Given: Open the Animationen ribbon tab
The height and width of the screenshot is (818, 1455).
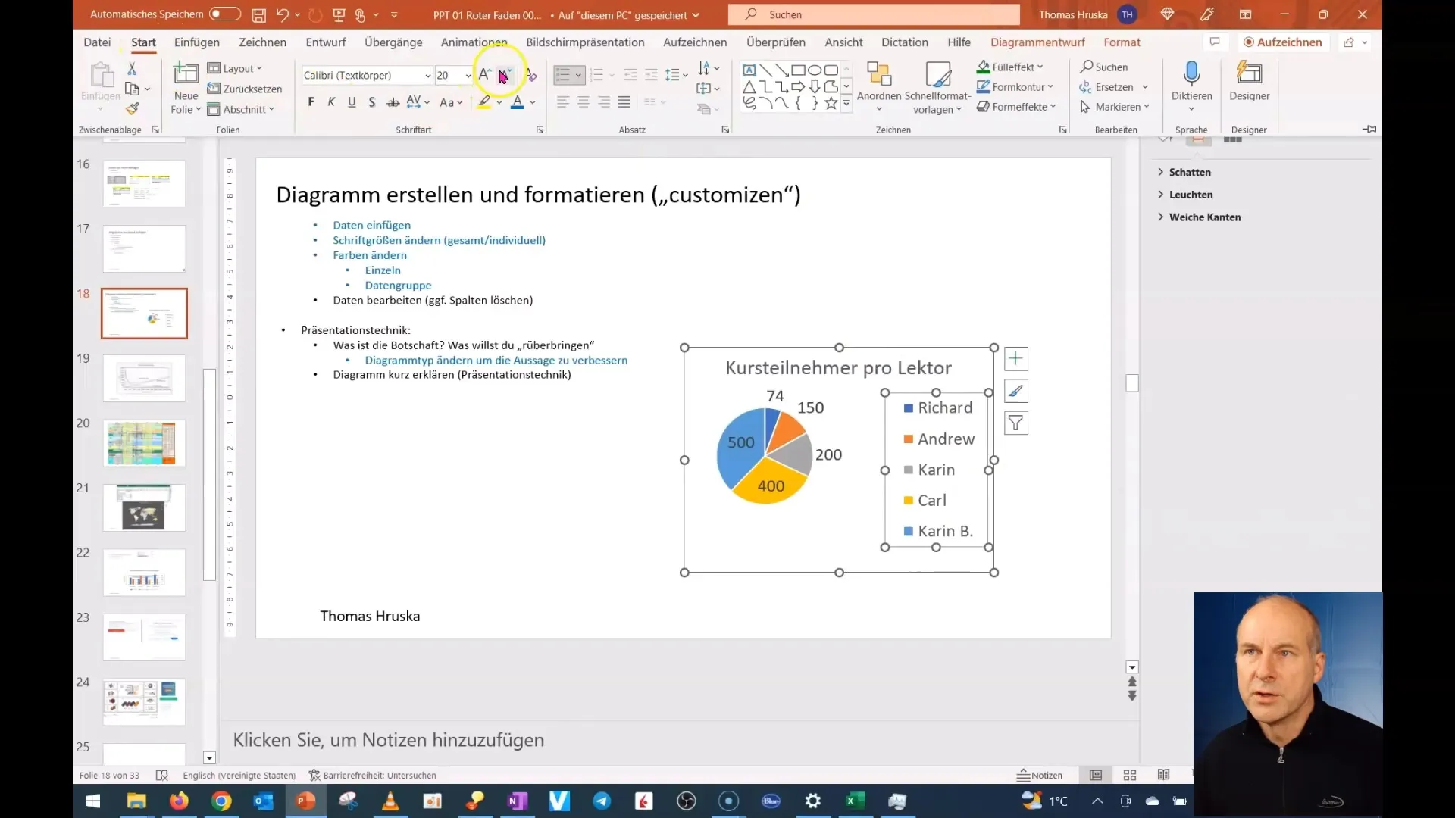Looking at the screenshot, I should [x=474, y=42].
